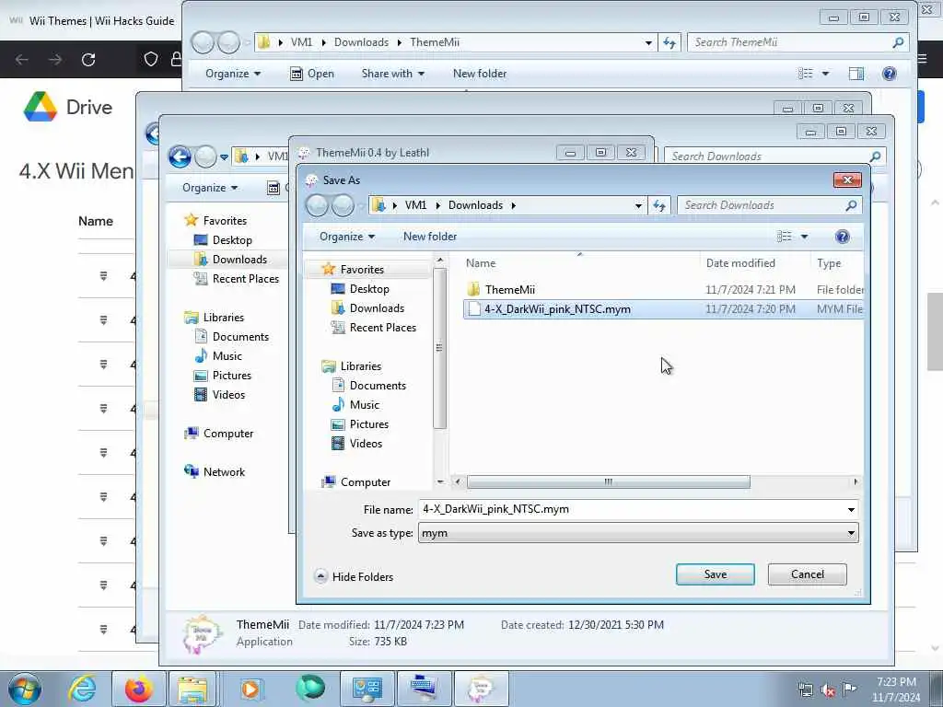The width and height of the screenshot is (943, 707).
Task: Click volume muted icon in system tray
Action: click(828, 689)
